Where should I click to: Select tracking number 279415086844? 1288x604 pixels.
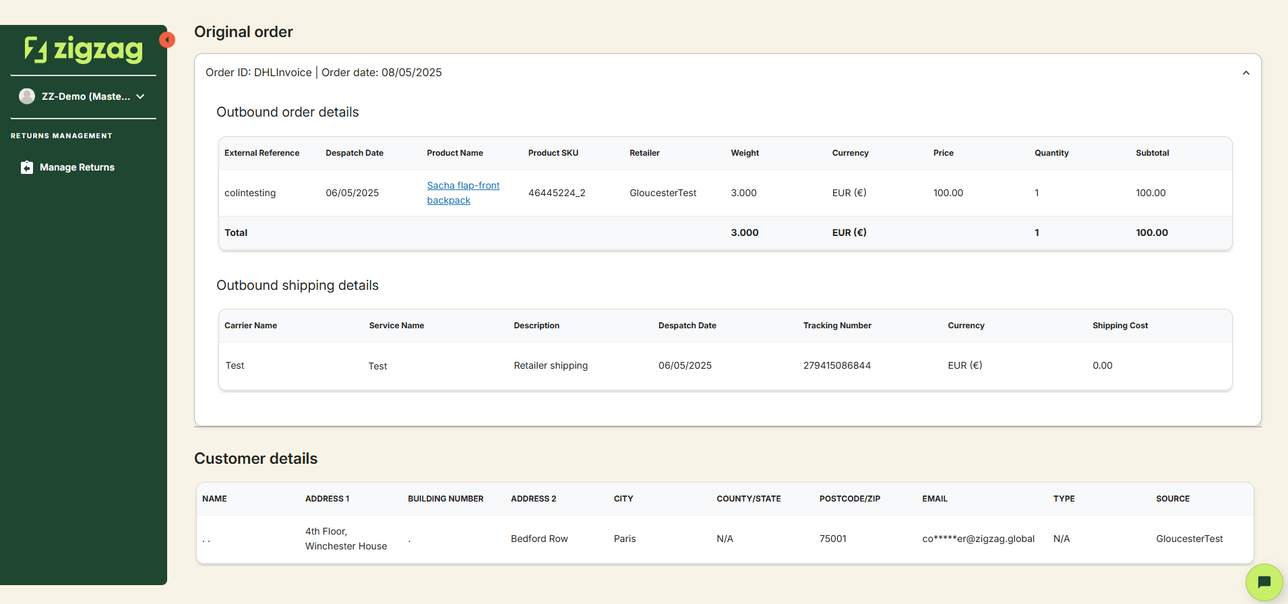tap(836, 365)
